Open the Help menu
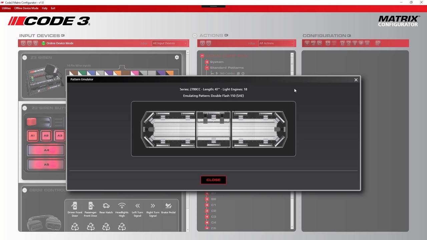 pos(45,8)
